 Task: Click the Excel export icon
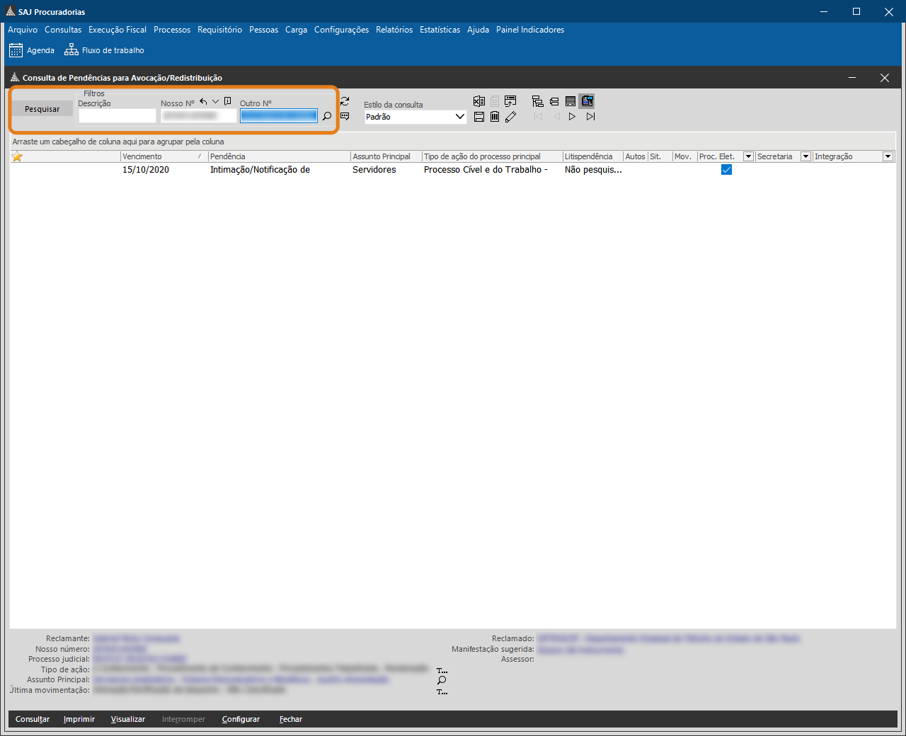click(x=479, y=101)
